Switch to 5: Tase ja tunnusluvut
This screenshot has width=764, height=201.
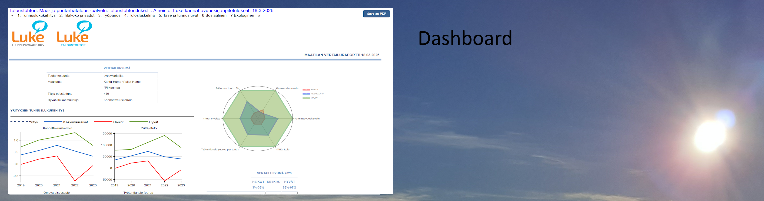point(178,16)
